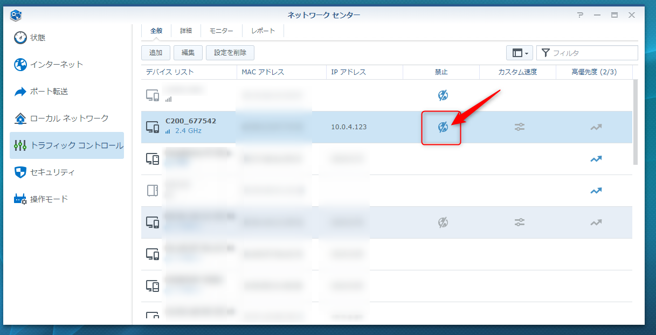Open ローカル ネットワーク section
This screenshot has width=656, height=335.
pyautogui.click(x=68, y=118)
